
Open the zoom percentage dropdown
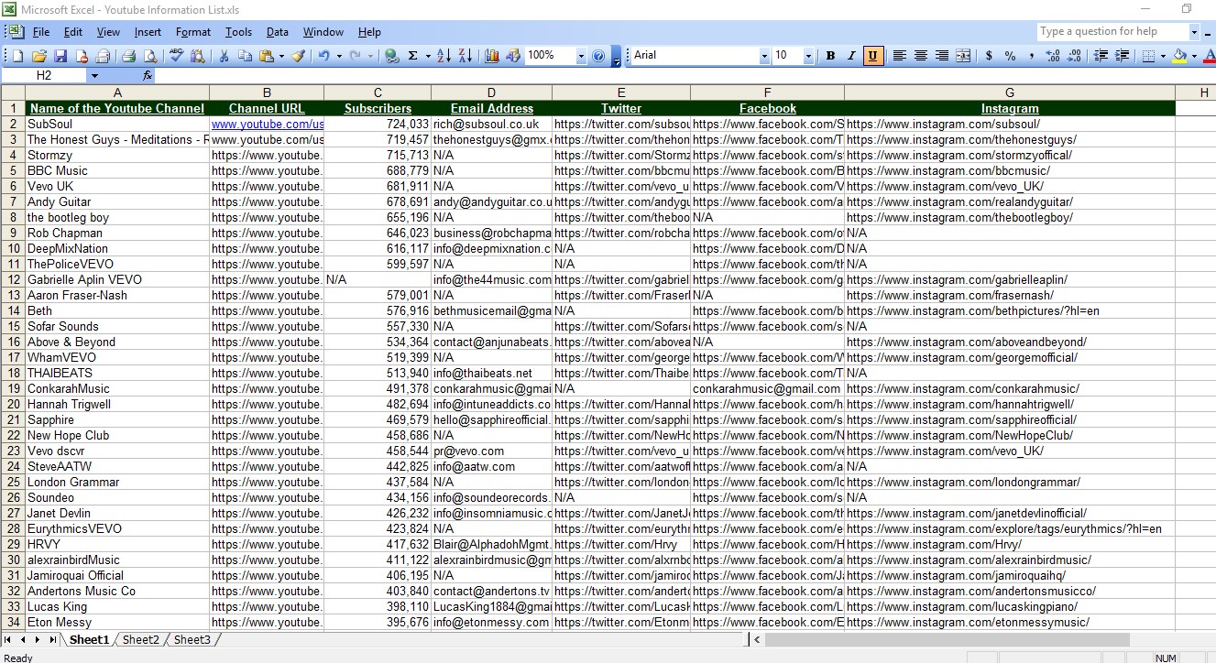pos(580,56)
